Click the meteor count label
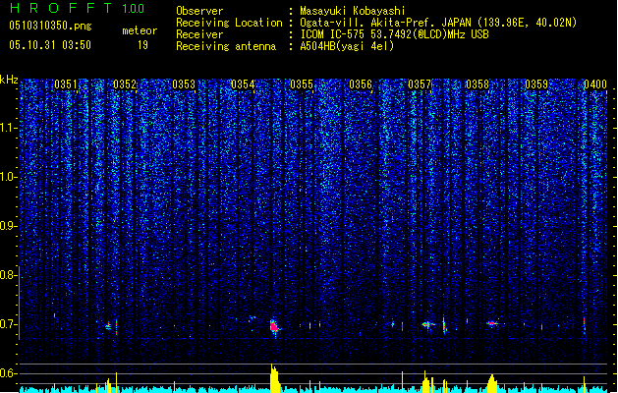 (x=140, y=30)
